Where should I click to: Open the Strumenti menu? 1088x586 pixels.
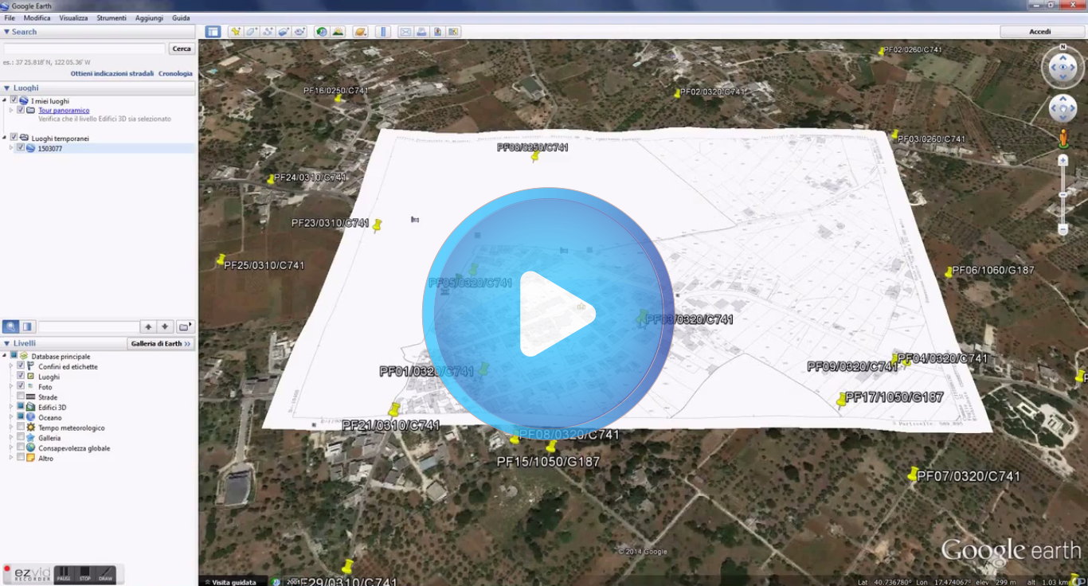tap(112, 18)
